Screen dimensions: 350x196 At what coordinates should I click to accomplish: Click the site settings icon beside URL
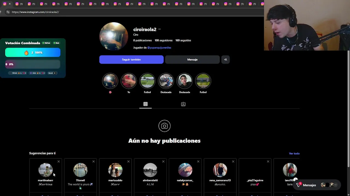click(8, 12)
